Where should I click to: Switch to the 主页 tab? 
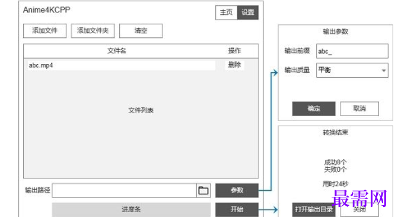coord(227,12)
